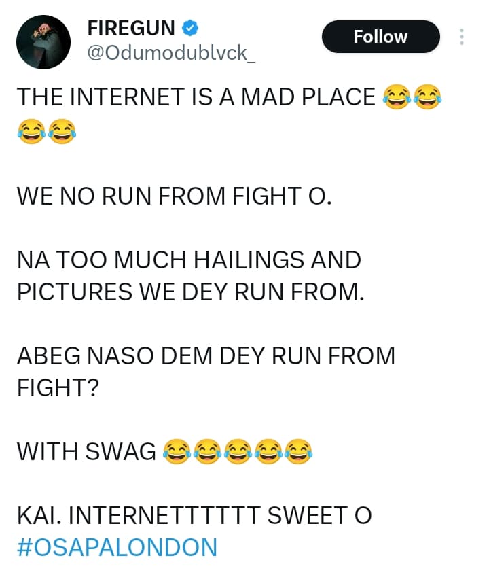Click the FIREGUN display name
489x577 pixels.
[131, 29]
